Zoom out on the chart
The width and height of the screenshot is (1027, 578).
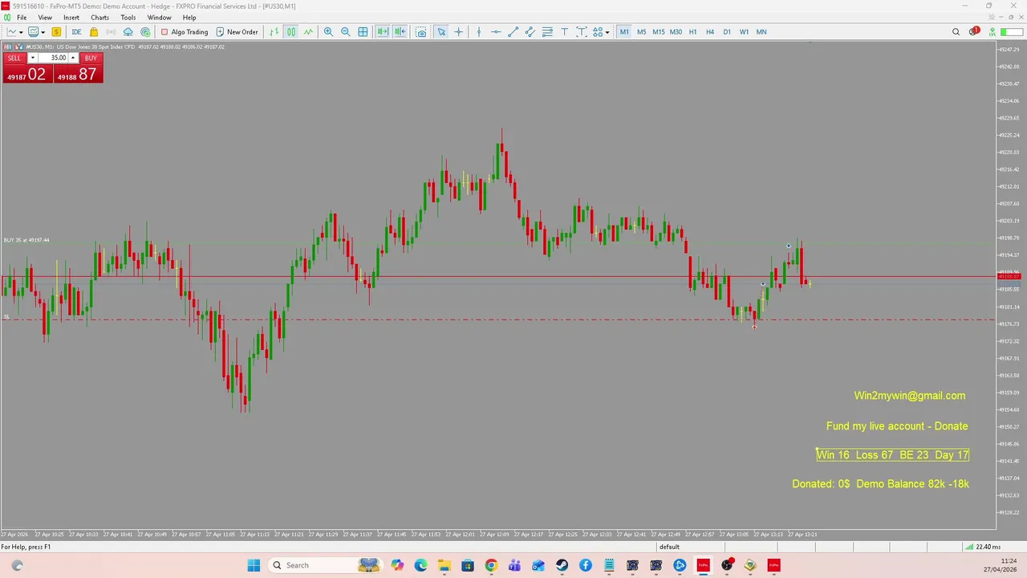pyautogui.click(x=345, y=32)
